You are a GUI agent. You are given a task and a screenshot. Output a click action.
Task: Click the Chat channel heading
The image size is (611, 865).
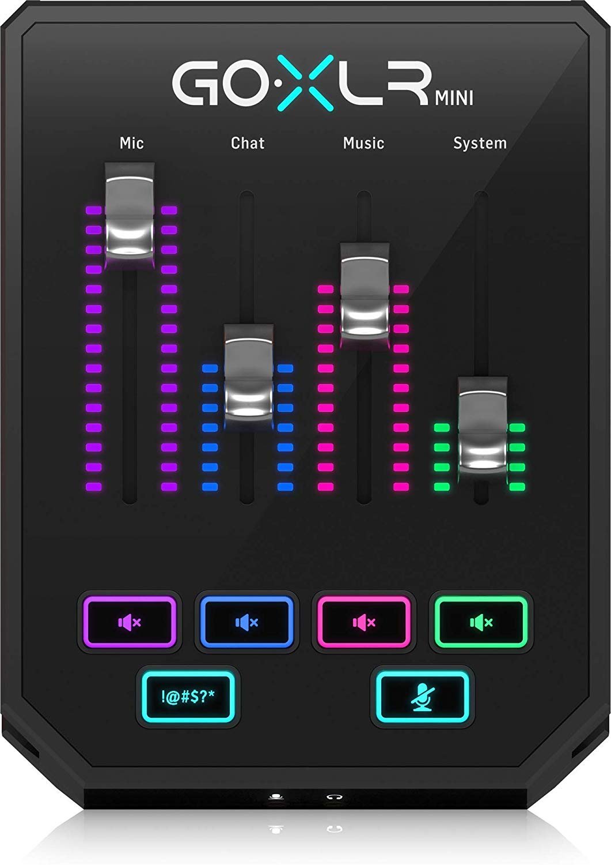click(x=248, y=142)
